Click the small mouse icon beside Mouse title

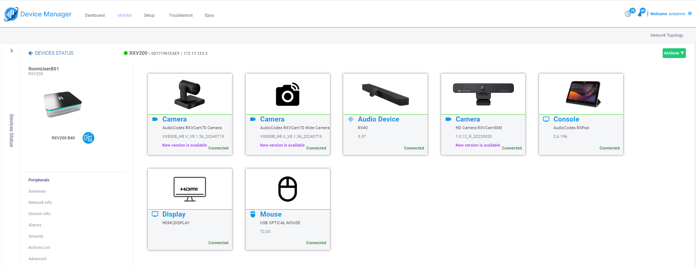pyautogui.click(x=253, y=214)
